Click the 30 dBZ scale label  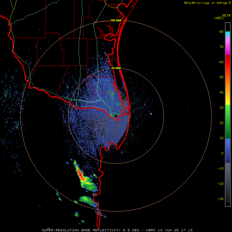221,108
